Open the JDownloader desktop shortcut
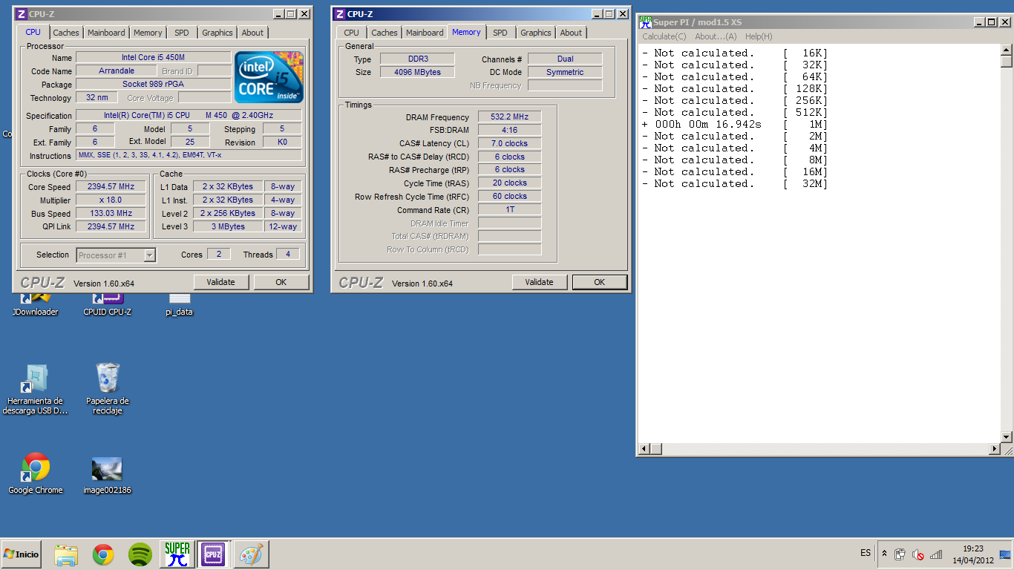This screenshot has width=1014, height=570. 35,305
